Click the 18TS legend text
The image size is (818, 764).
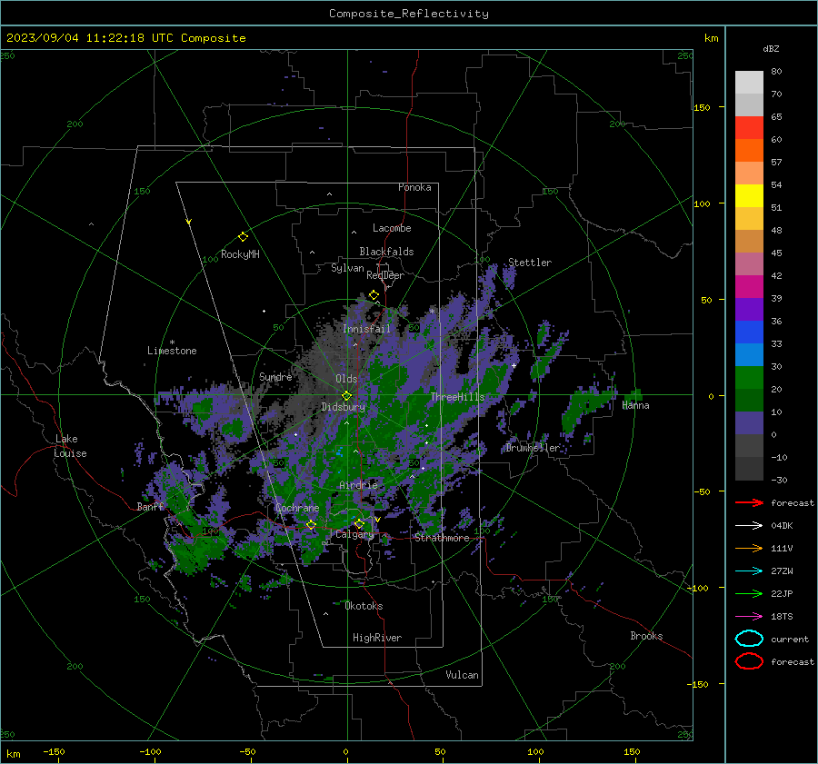tap(782, 617)
